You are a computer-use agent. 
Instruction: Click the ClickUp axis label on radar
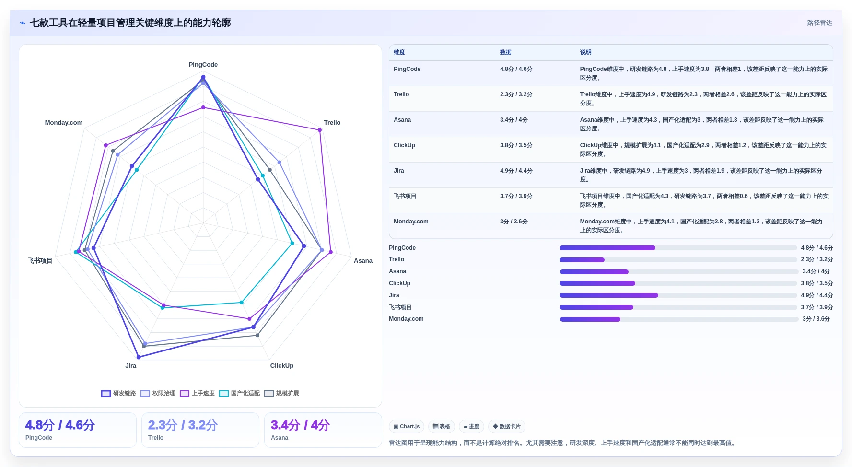point(282,366)
